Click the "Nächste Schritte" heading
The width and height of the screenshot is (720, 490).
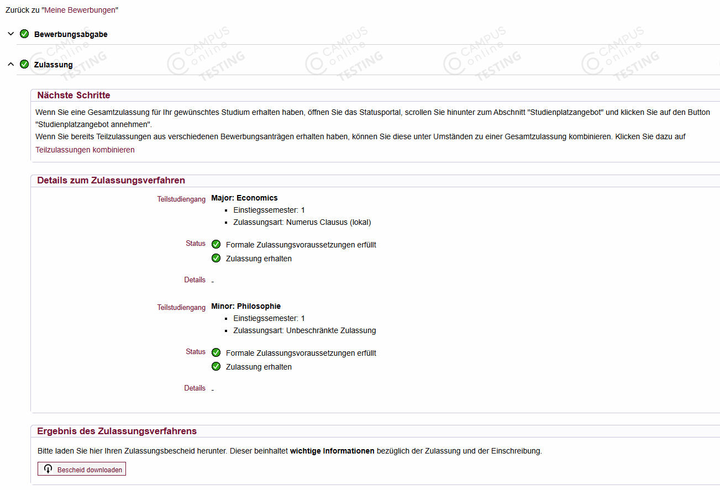point(73,95)
